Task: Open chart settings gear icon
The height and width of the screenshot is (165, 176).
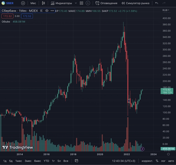Action: coord(168,154)
